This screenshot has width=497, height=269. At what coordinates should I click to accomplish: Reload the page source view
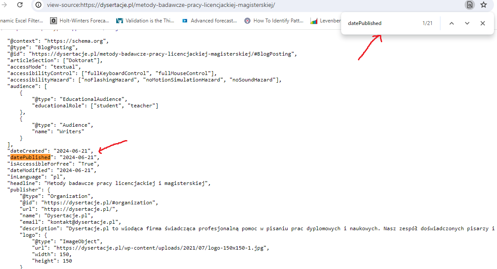coord(20,5)
